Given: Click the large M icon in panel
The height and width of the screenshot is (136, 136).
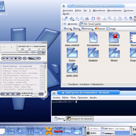Looking at the screenshot, I should [30, 131].
